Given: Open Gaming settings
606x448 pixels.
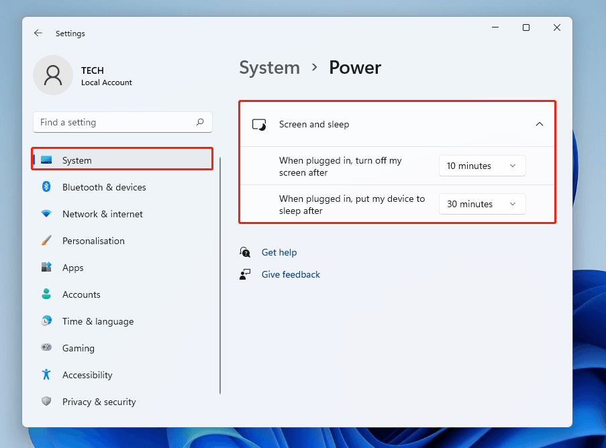Looking at the screenshot, I should point(122,348).
